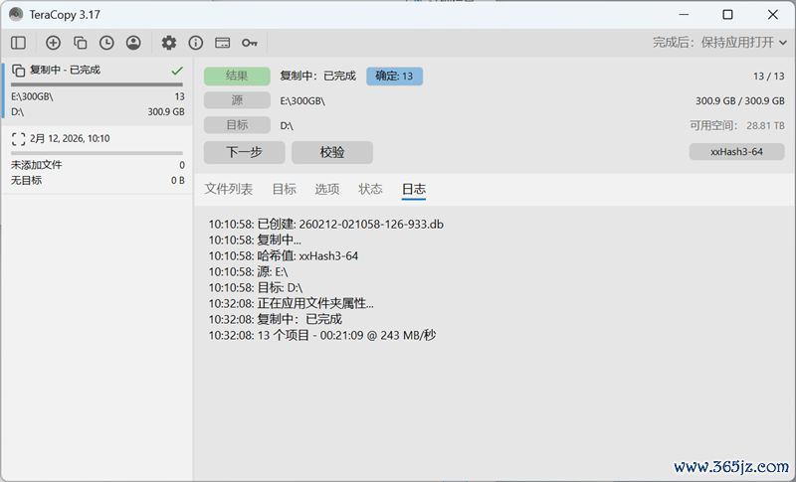Open the 选项 tab
796x482 pixels.
[327, 189]
